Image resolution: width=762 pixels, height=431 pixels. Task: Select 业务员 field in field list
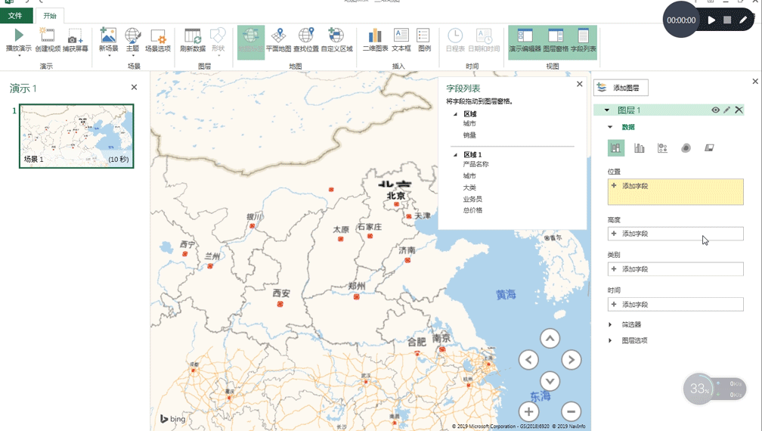472,199
